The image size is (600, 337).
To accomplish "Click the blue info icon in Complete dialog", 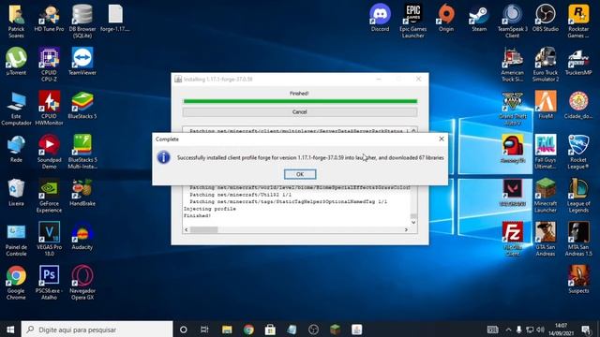I will [163, 157].
